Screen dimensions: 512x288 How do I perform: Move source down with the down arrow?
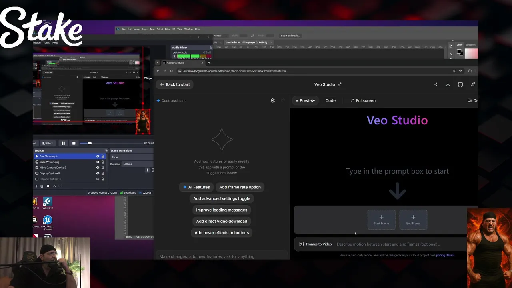[60, 186]
